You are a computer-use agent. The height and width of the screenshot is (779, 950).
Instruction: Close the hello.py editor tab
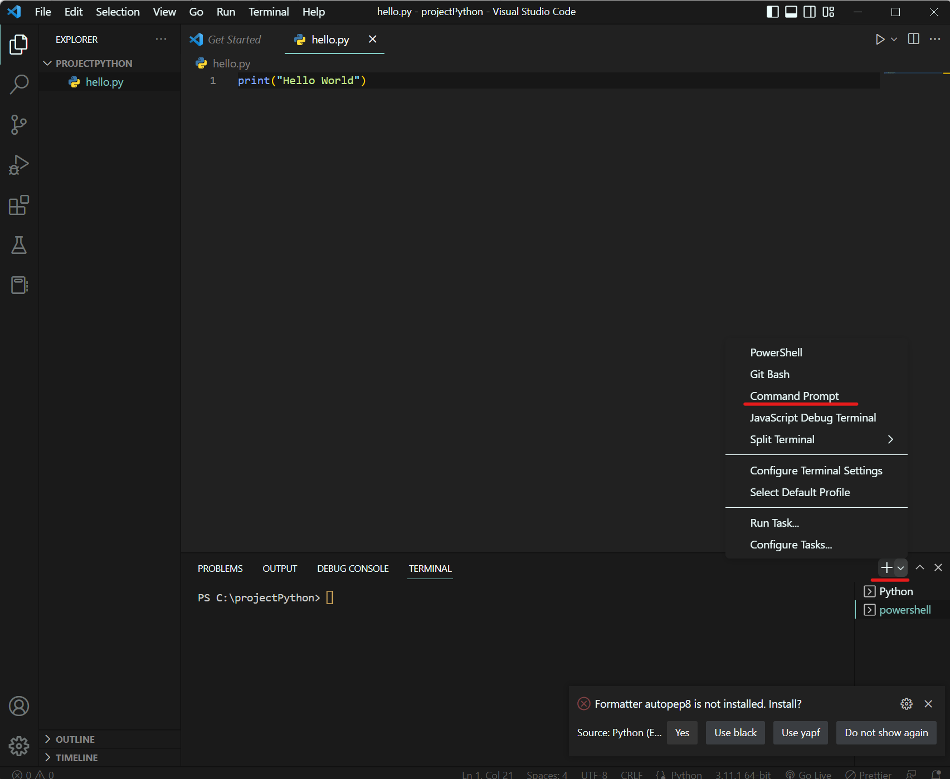pyautogui.click(x=373, y=39)
